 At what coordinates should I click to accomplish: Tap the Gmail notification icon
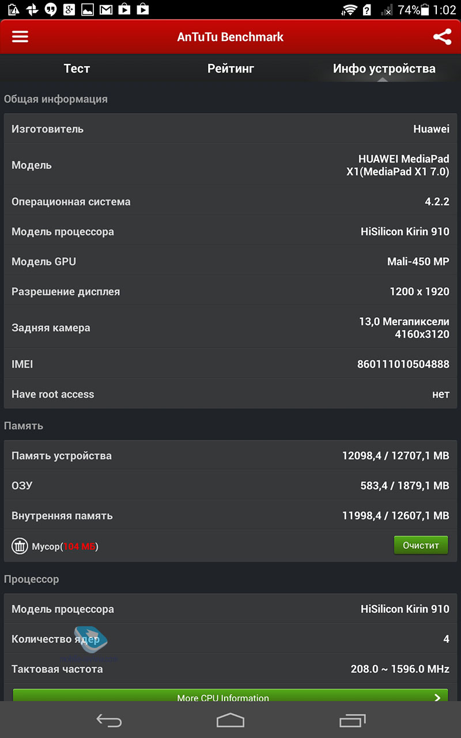[105, 10]
